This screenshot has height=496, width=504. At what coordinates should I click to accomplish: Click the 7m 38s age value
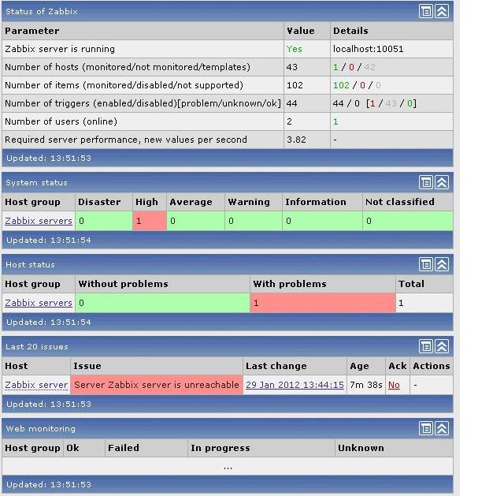[x=365, y=385]
